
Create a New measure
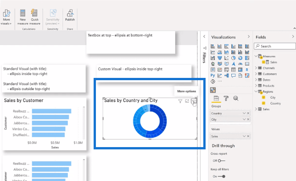point(22,17)
